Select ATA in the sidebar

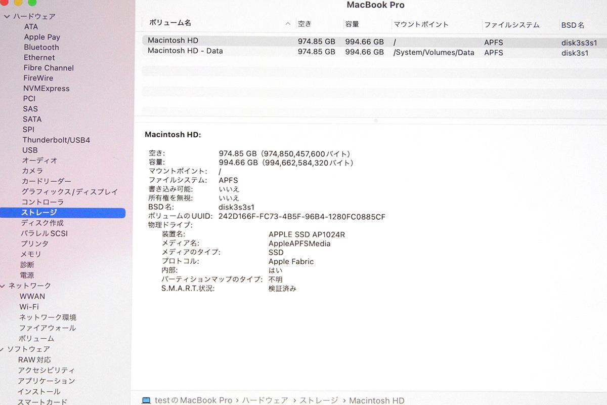[x=31, y=27]
